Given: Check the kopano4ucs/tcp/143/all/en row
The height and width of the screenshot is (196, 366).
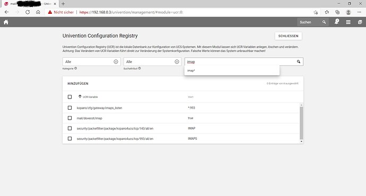Looking at the screenshot, I should tap(69, 128).
